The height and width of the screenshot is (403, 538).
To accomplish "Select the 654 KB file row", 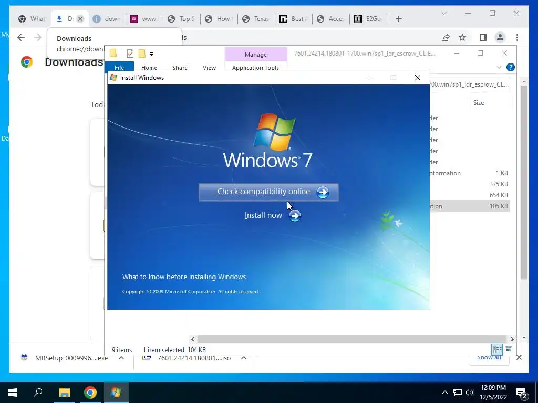I will (x=469, y=195).
